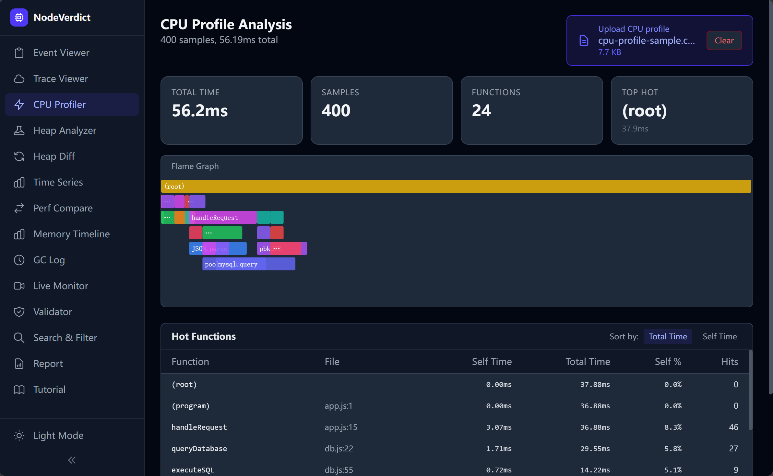This screenshot has height=476, width=773.
Task: Click the TOTAL TIME 56.2ms card
Action: 232,110
